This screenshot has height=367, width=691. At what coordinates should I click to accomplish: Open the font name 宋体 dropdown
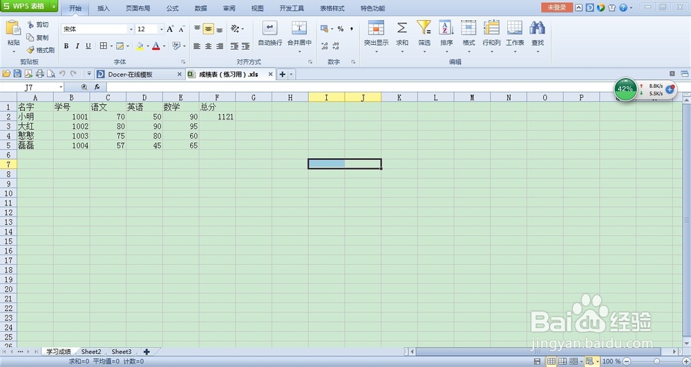(131, 29)
